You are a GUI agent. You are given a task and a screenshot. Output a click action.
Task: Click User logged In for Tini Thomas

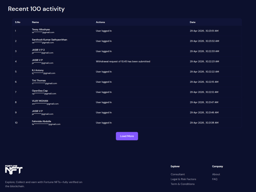click(104, 82)
